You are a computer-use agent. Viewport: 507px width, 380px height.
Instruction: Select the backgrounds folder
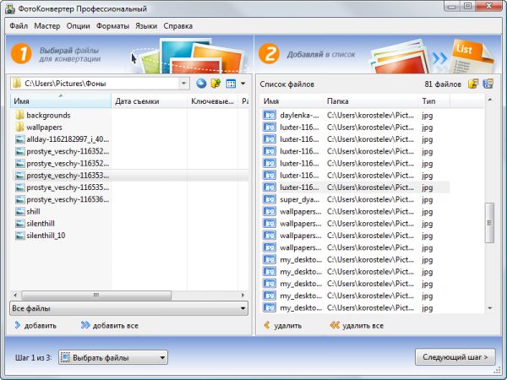[48, 115]
